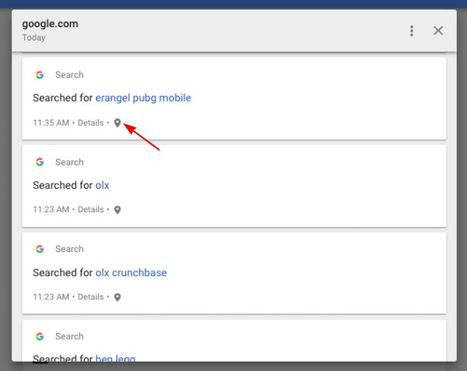The height and width of the screenshot is (371, 467).
Task: Show Details for the 11:35 AM search
Action: [90, 123]
